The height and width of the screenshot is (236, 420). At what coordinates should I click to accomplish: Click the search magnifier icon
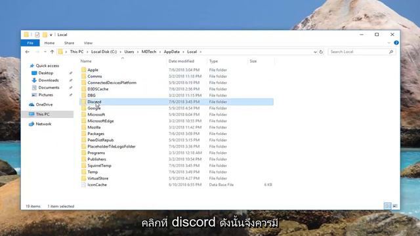click(391, 52)
